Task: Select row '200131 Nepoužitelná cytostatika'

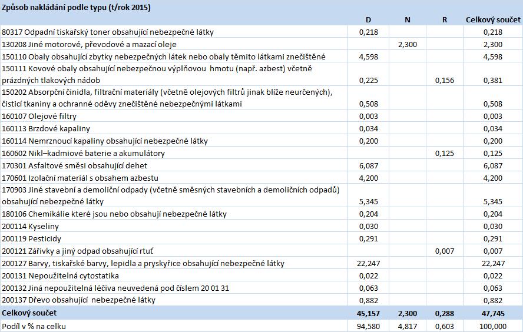Action: (261, 275)
